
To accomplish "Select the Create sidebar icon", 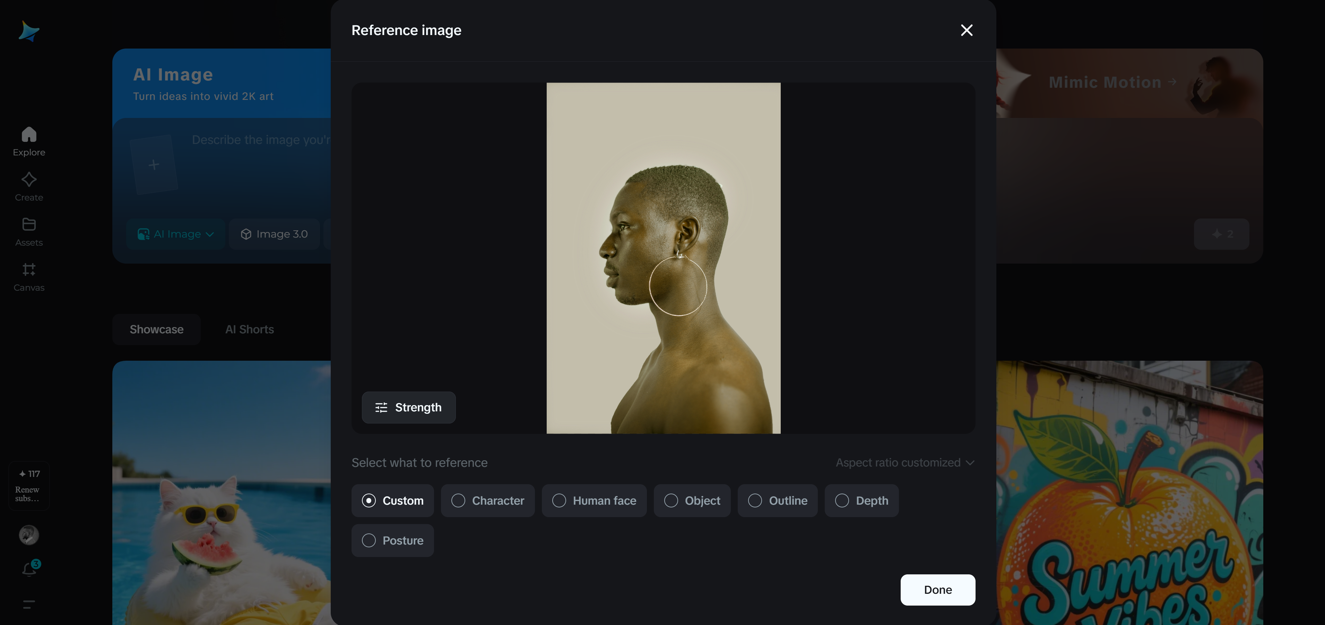I will tap(29, 185).
